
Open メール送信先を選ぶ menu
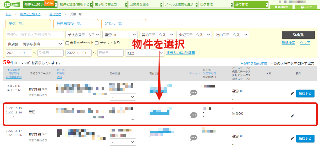click(181, 4)
